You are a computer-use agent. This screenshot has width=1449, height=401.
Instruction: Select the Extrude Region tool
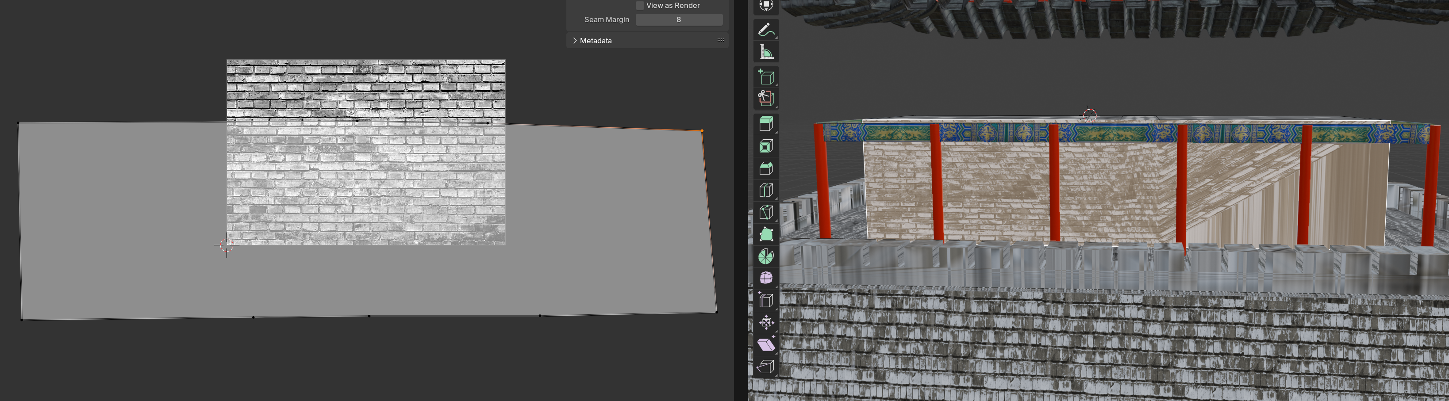(x=766, y=122)
